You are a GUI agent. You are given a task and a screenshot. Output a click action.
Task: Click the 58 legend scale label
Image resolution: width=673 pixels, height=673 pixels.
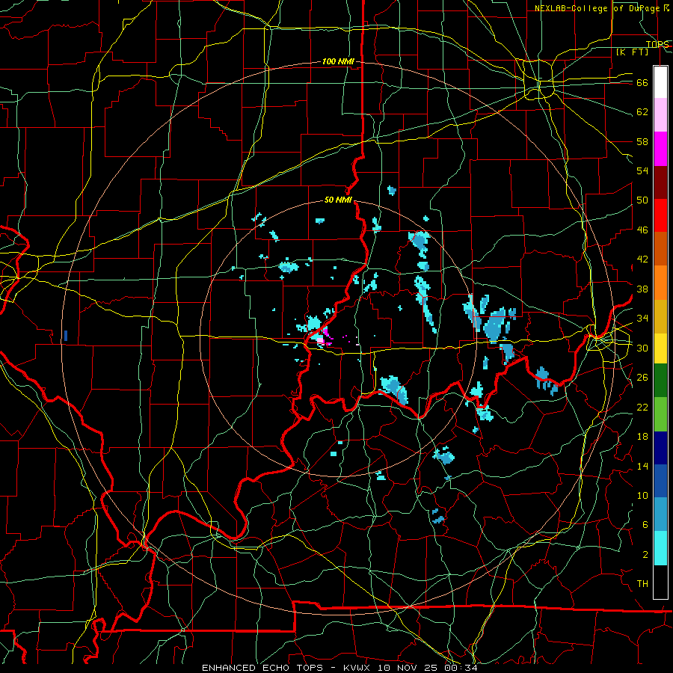tap(642, 141)
